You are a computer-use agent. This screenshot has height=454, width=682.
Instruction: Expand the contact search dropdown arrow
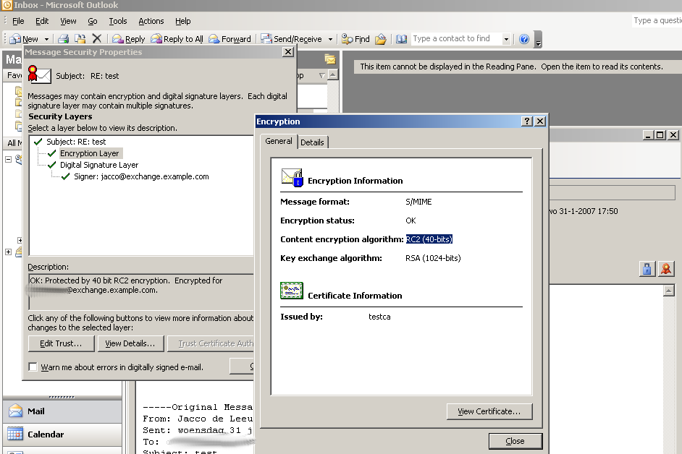(x=506, y=39)
